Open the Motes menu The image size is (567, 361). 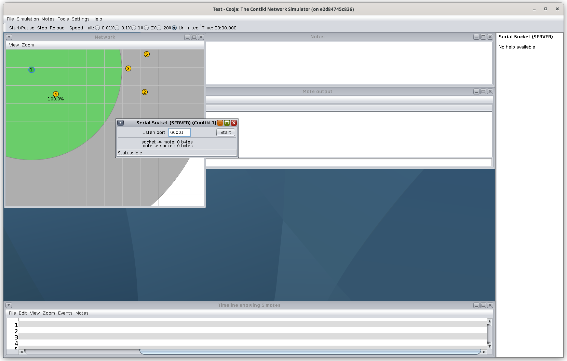click(x=48, y=19)
